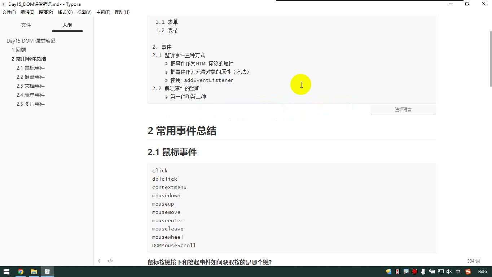
Task: Open the 视图(V) menu
Action: (84, 12)
